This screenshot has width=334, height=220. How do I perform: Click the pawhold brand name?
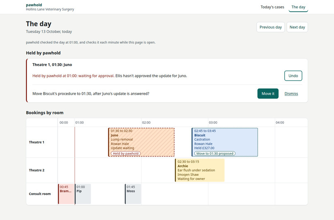pos(34,5)
